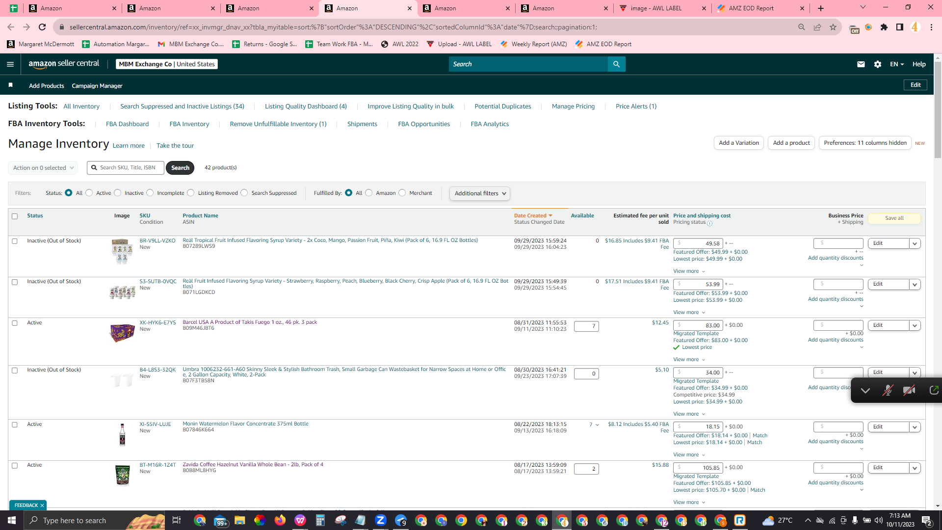Click the Add a Variation button
The width and height of the screenshot is (942, 530).
[739, 143]
